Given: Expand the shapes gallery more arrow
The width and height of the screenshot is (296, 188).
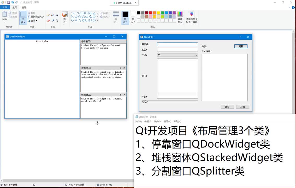Looking at the screenshot, I should [97, 20].
